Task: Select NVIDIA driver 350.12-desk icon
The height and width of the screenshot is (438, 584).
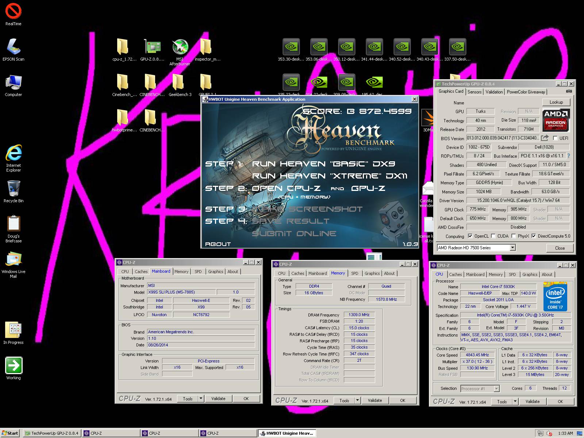Action: pyautogui.click(x=346, y=50)
